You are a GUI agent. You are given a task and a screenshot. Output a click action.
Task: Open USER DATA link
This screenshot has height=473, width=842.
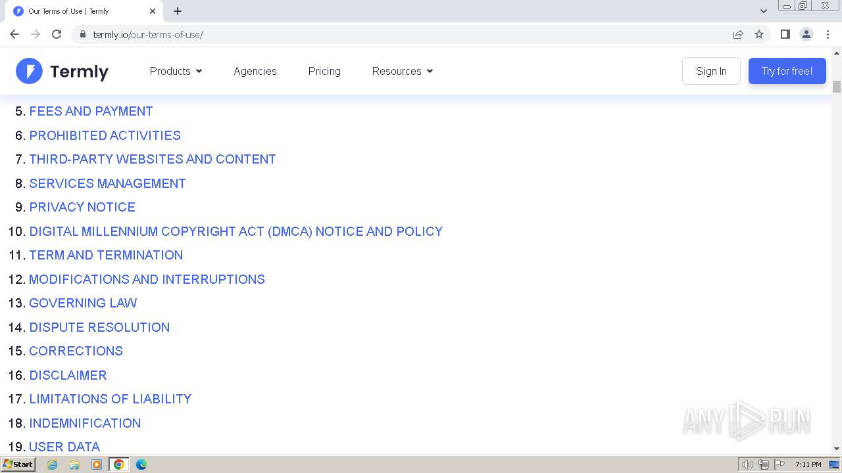(x=64, y=447)
